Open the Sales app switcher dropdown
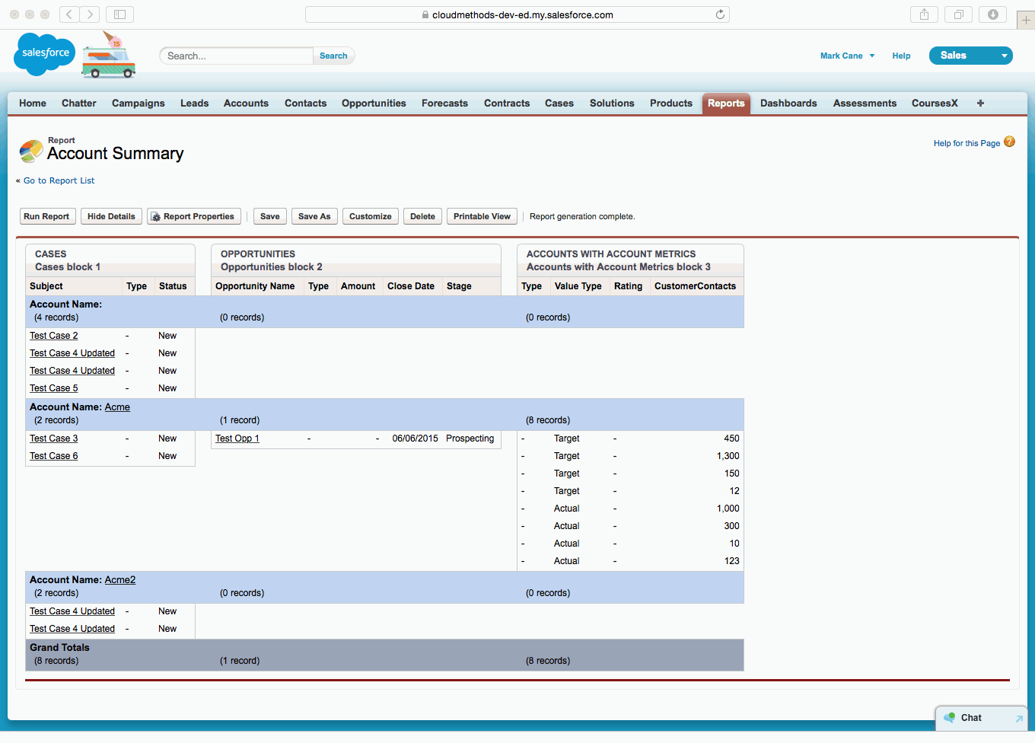The height and width of the screenshot is (743, 1035). pyautogui.click(x=1002, y=56)
